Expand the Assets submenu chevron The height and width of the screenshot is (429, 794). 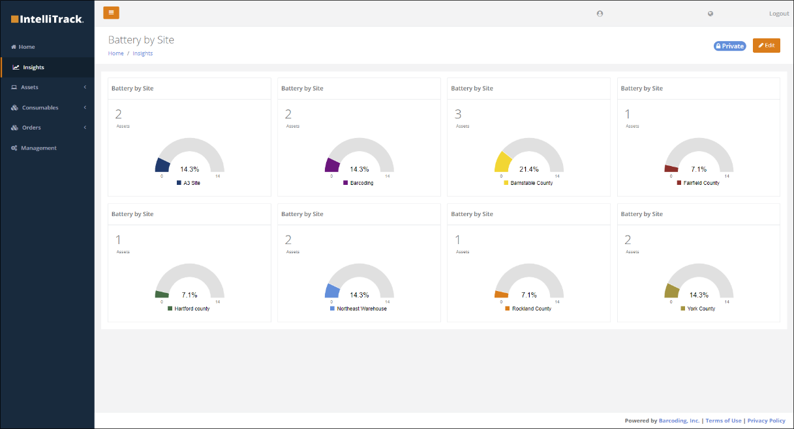pyautogui.click(x=85, y=87)
